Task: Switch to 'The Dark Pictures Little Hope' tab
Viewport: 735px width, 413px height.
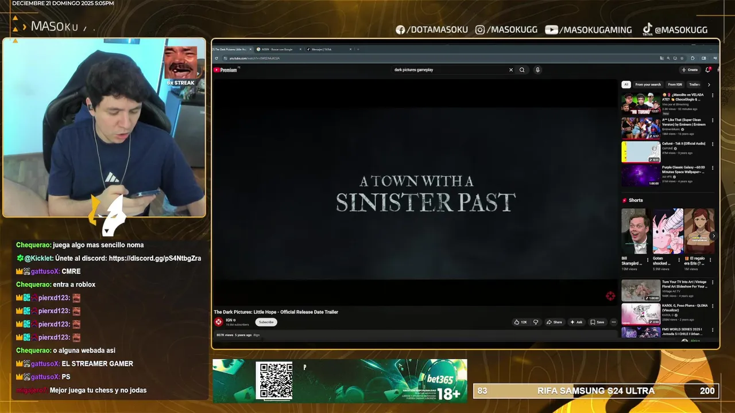Action: coord(232,49)
